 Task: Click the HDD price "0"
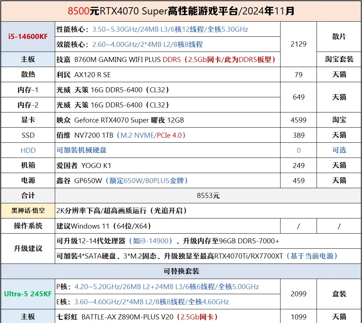tap(298, 150)
